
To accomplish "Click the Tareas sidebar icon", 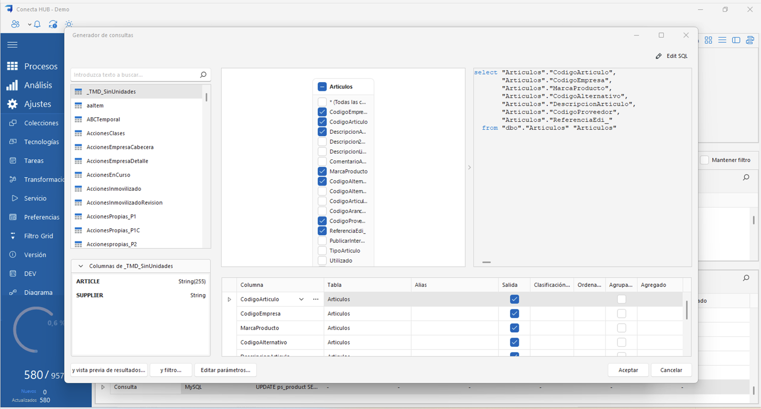I will [x=13, y=161].
